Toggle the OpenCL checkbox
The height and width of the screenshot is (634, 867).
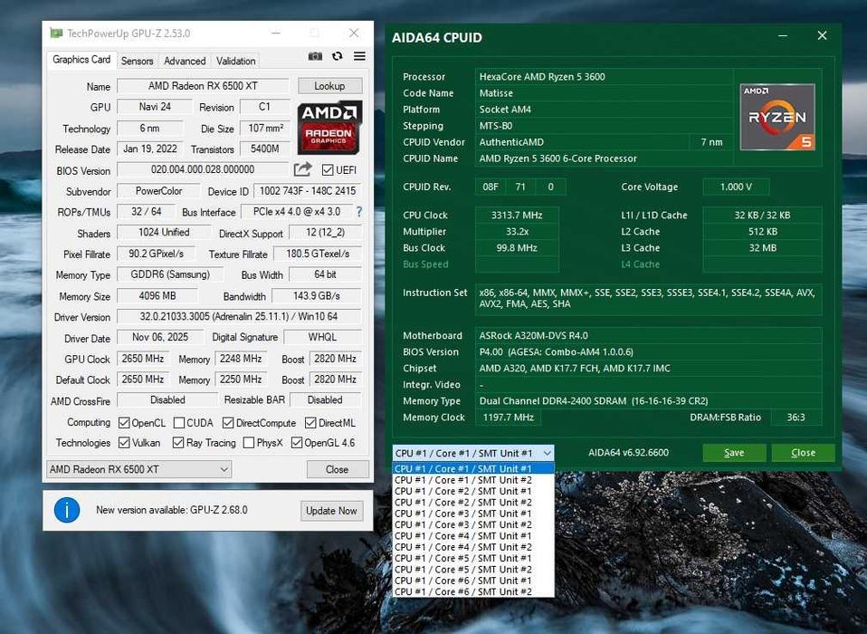[x=124, y=423]
